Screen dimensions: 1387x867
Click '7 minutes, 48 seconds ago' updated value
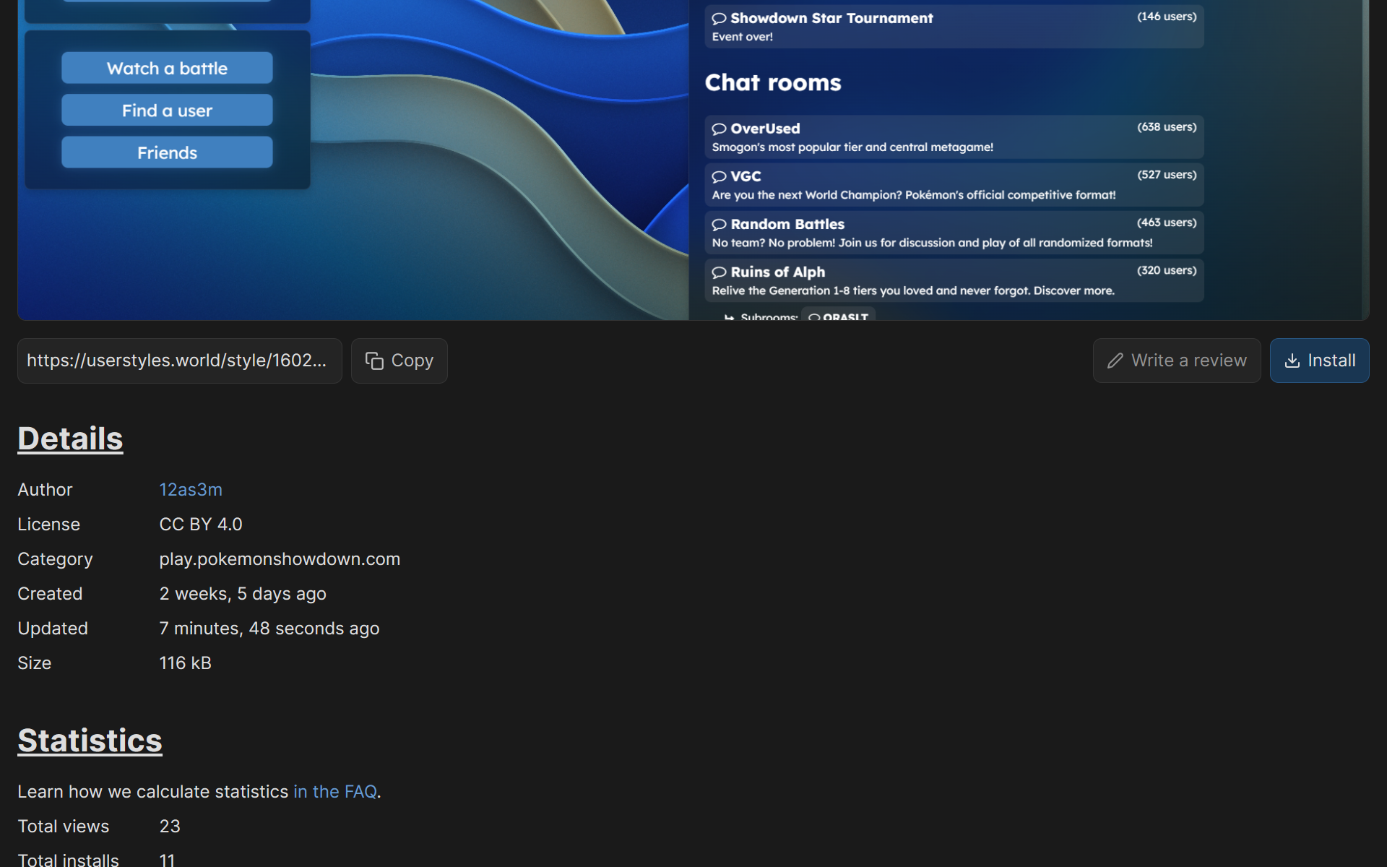pyautogui.click(x=269, y=629)
